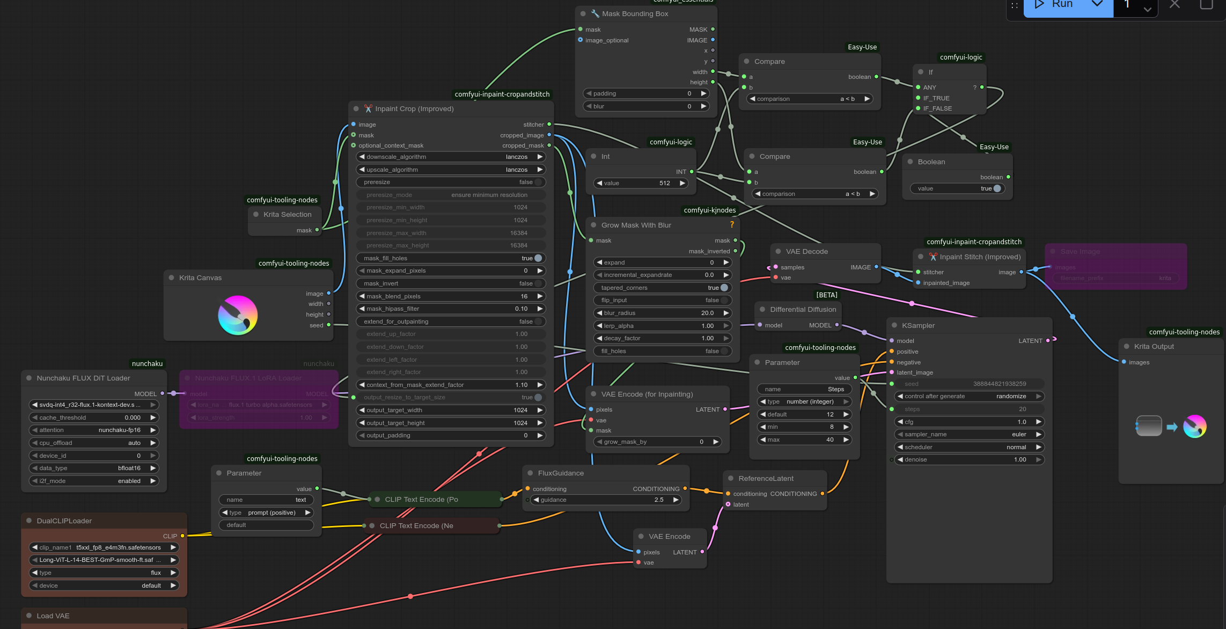This screenshot has width=1226, height=629.
Task: Collapse the KSampler node using its dot
Action: tap(894, 326)
